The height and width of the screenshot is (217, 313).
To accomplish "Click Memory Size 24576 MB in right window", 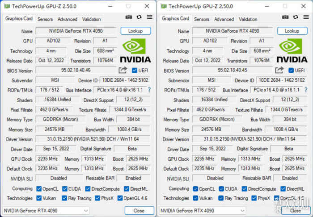I will pyautogui.click(x=211, y=129).
